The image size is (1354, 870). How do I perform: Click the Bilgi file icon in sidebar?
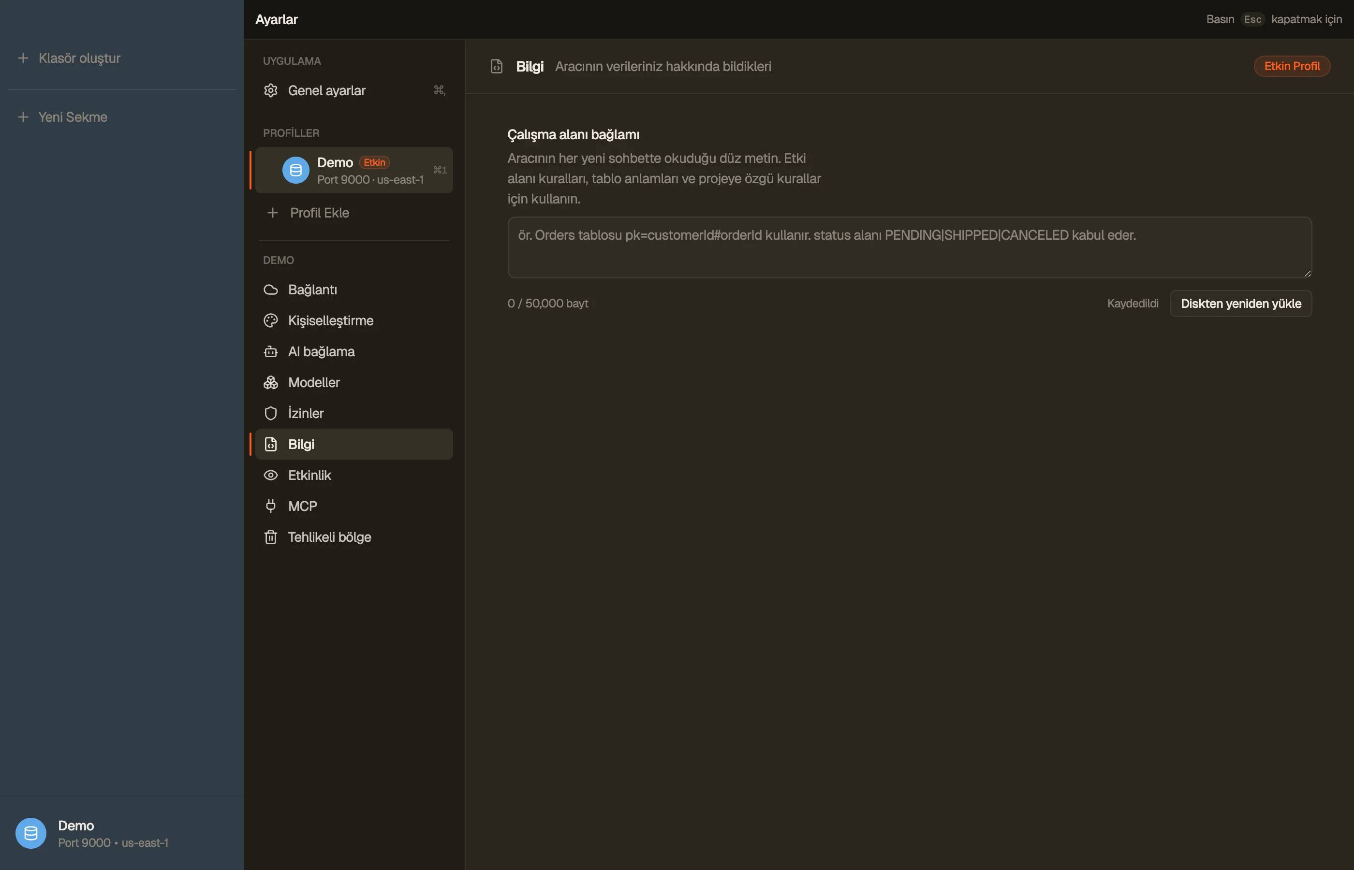(271, 444)
